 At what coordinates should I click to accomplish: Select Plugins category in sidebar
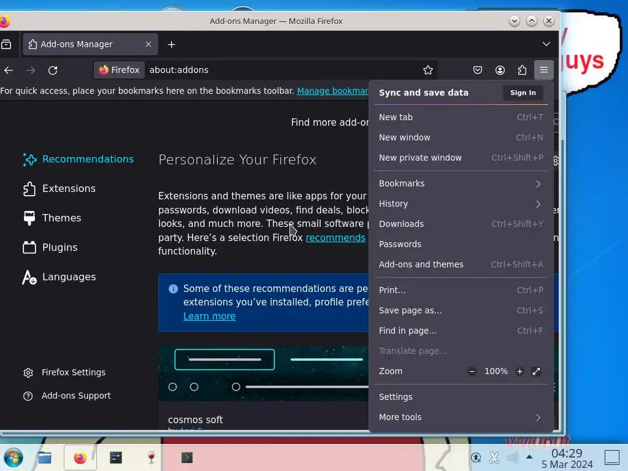(50, 248)
